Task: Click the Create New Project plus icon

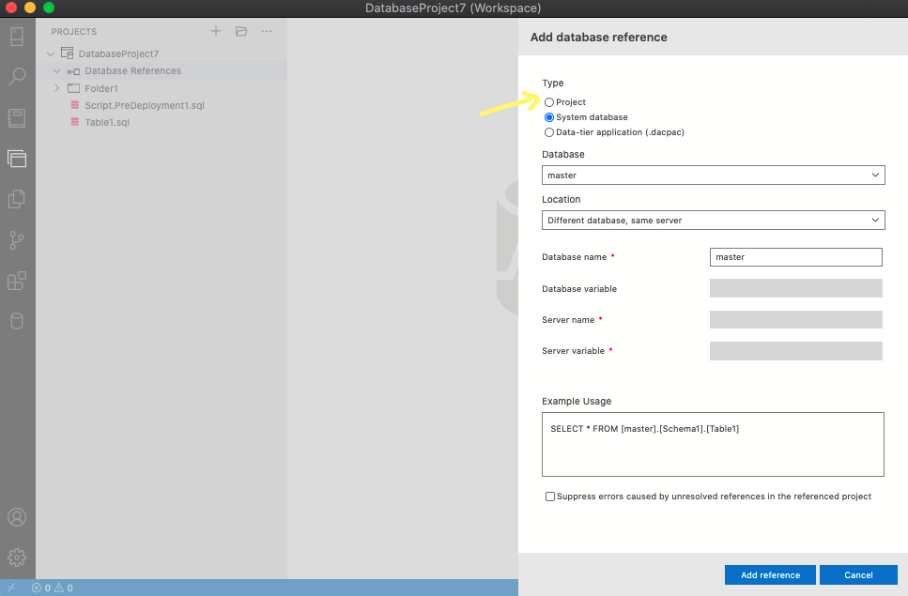Action: (x=215, y=31)
